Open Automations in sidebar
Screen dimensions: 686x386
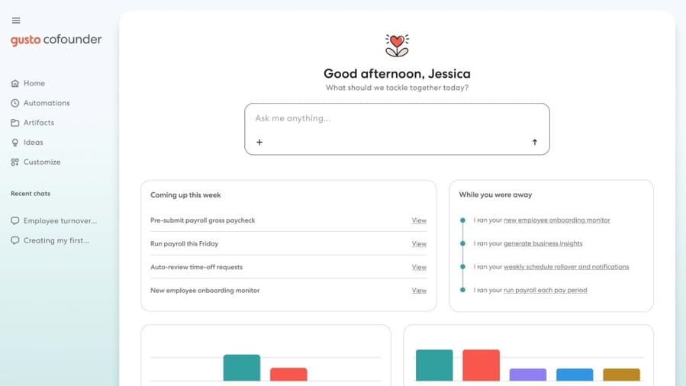click(x=47, y=103)
